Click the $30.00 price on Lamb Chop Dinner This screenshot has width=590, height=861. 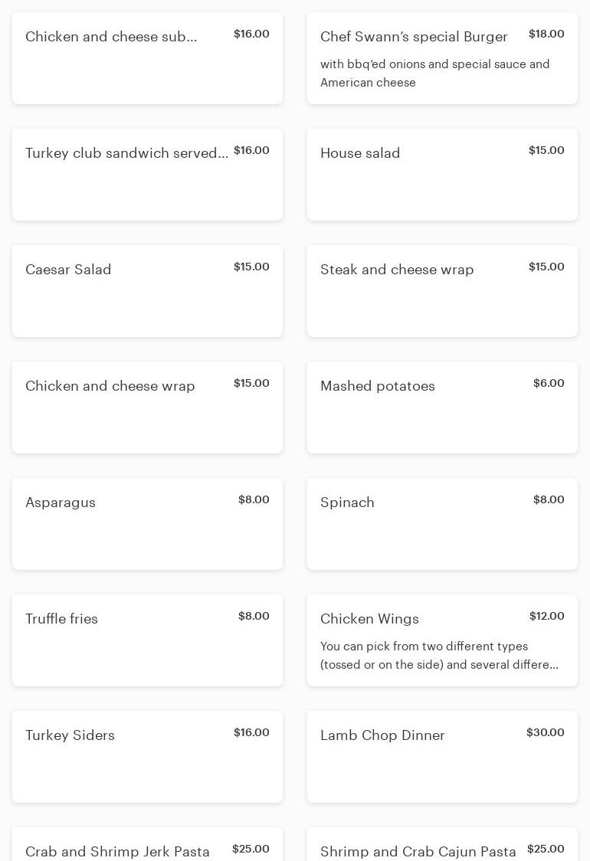point(545,732)
